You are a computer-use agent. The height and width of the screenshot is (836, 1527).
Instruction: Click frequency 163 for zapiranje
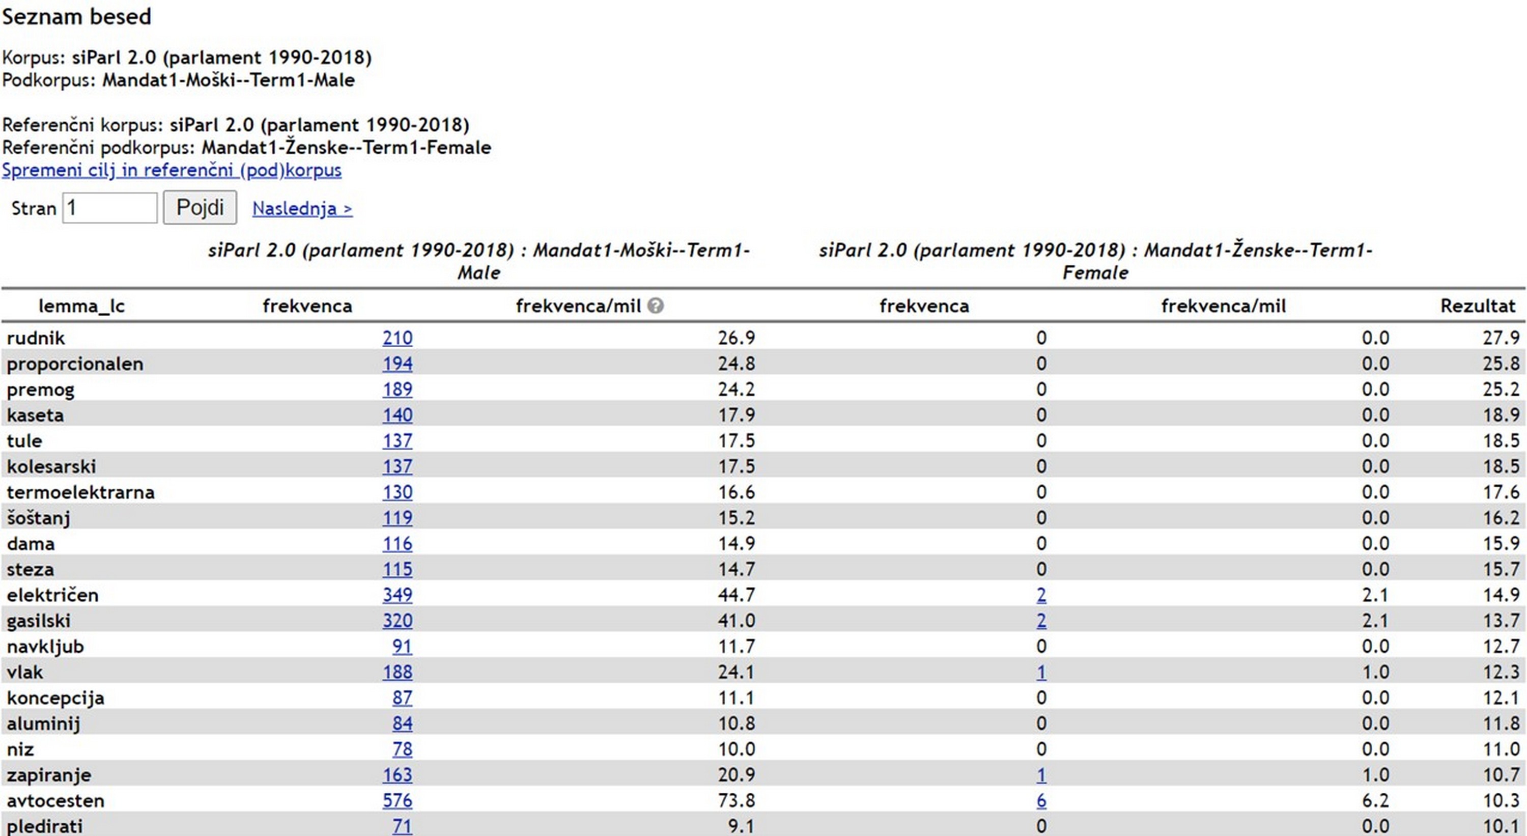coord(397,775)
